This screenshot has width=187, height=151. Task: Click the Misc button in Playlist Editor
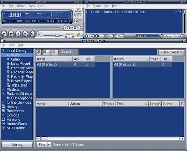(x=119, y=36)
